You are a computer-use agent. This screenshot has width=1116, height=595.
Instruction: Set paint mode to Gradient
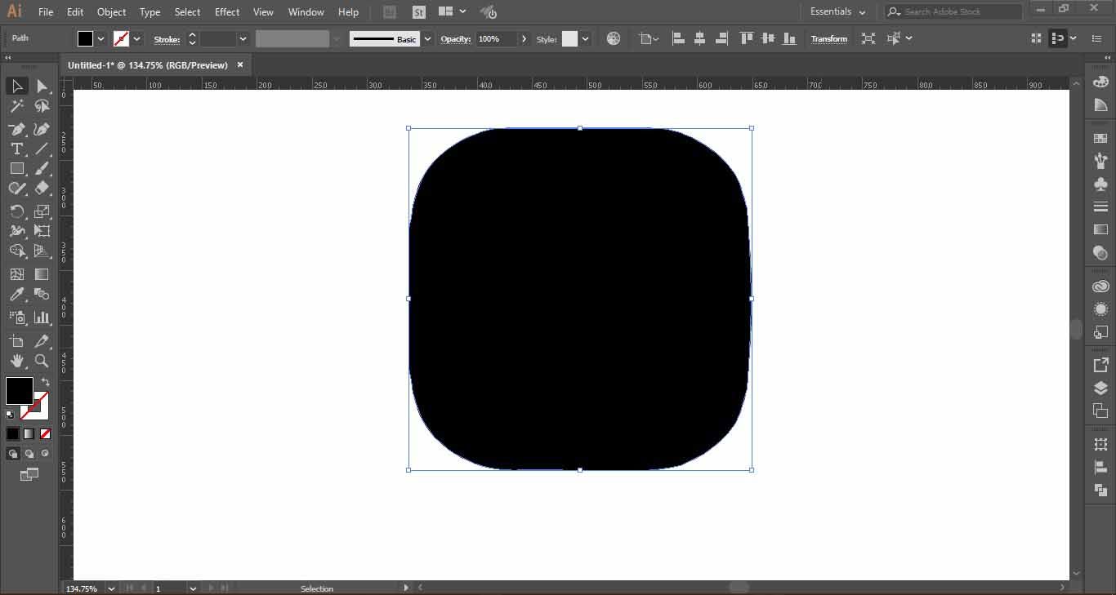[x=29, y=434]
